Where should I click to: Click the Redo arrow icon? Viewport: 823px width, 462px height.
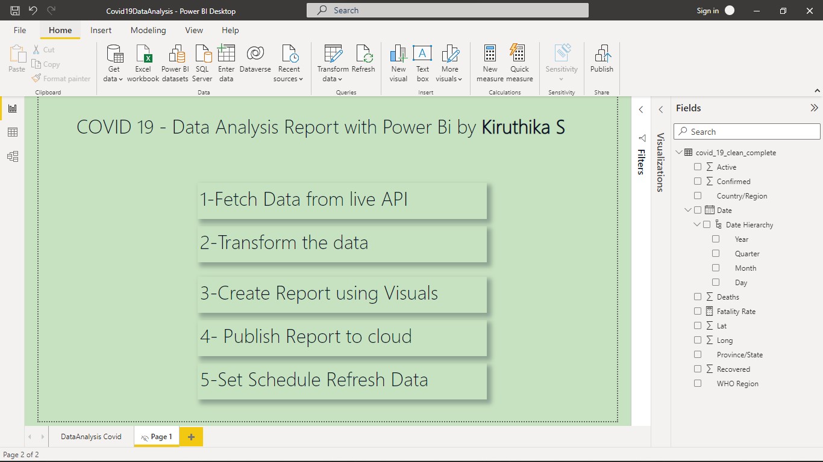coord(51,10)
